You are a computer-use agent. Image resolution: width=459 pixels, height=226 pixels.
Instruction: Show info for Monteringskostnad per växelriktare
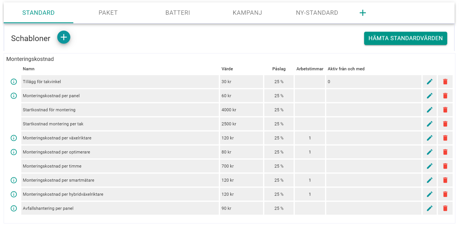(x=14, y=138)
